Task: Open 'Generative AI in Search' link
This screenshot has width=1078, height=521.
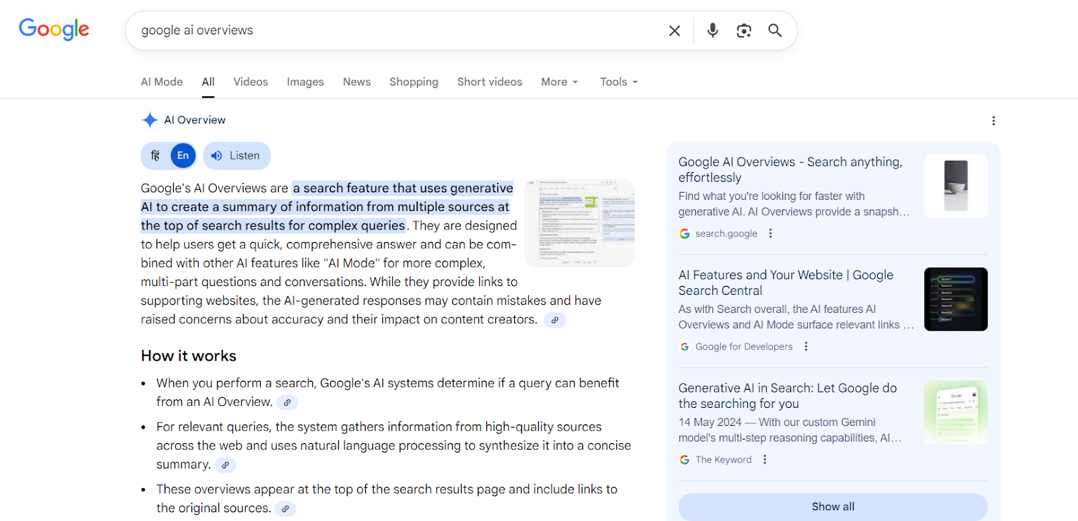Action: [x=788, y=396]
